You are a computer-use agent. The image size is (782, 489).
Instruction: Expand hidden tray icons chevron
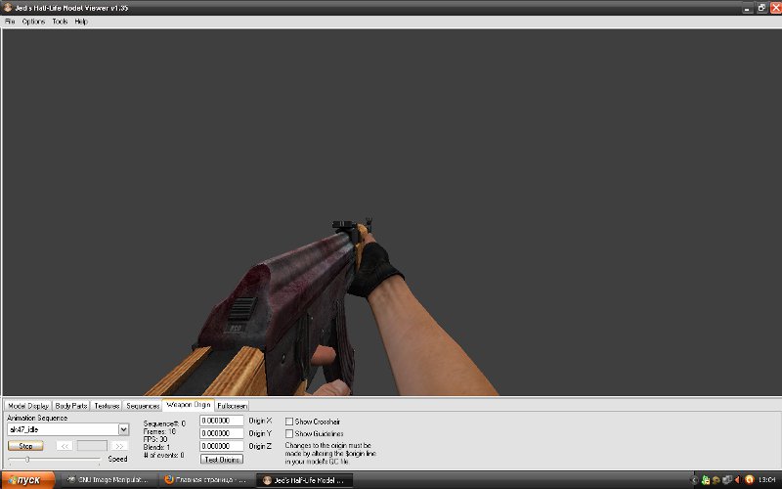click(694, 480)
